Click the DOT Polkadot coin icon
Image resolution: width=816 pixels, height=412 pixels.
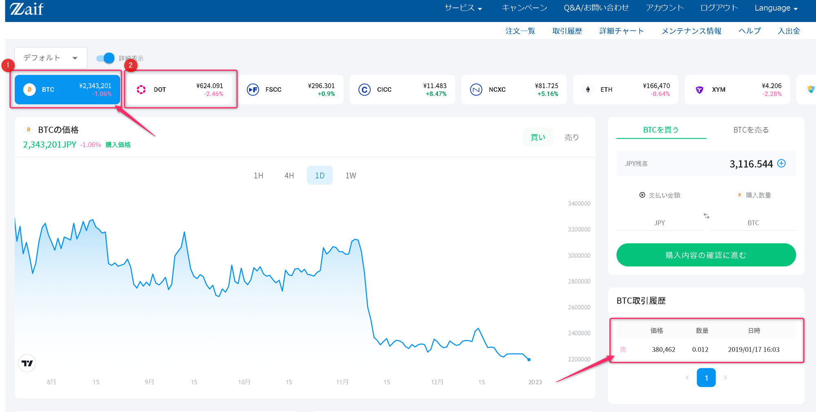click(141, 90)
